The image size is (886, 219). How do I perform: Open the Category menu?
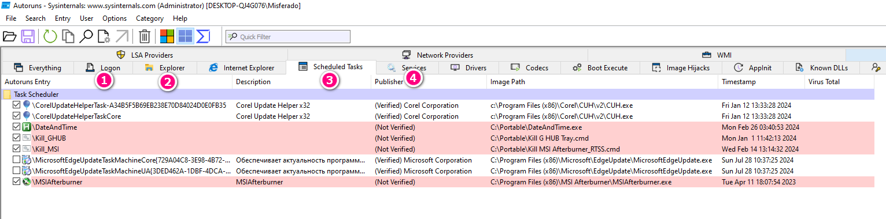pos(150,18)
